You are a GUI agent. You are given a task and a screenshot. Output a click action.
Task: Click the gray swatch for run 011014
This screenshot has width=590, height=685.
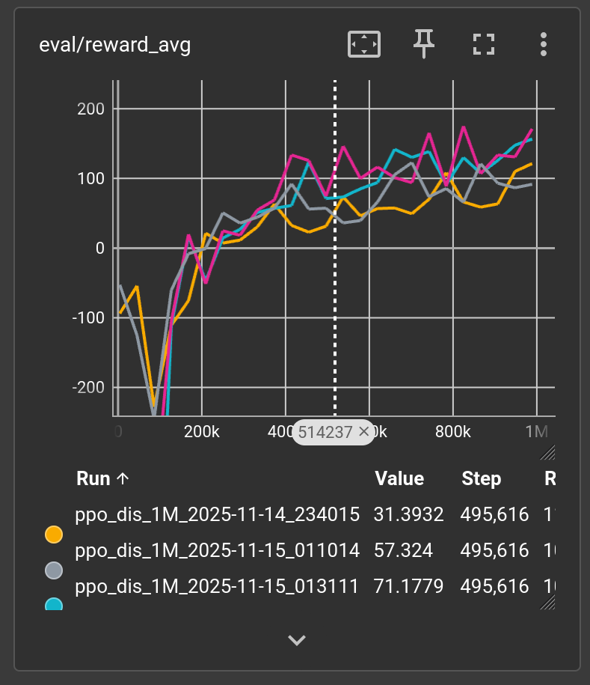(54, 570)
